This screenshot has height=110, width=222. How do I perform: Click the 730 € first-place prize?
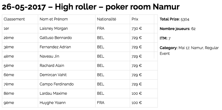click(x=136, y=28)
